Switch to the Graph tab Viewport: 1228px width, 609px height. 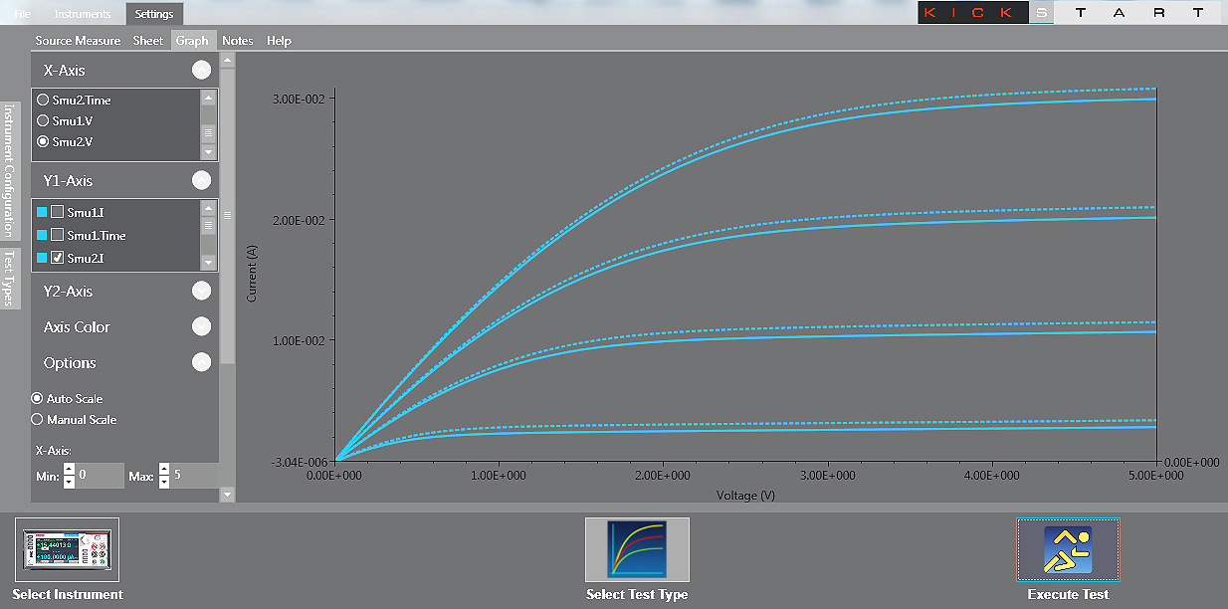(x=192, y=41)
